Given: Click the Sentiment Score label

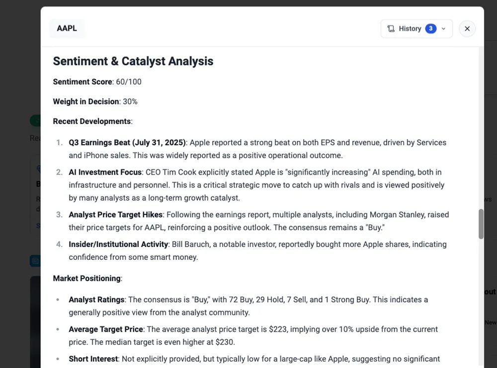Looking at the screenshot, I should point(83,82).
